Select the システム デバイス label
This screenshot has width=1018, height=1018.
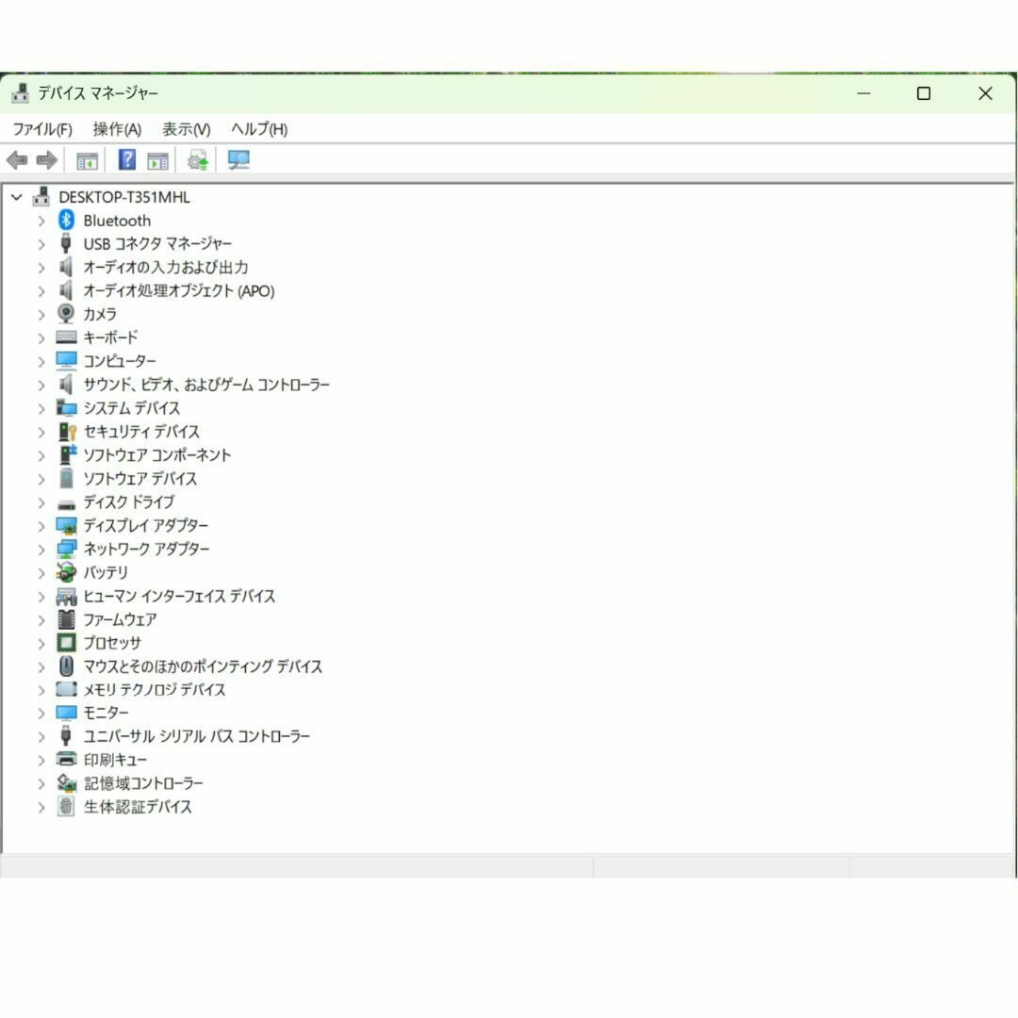coord(132,408)
